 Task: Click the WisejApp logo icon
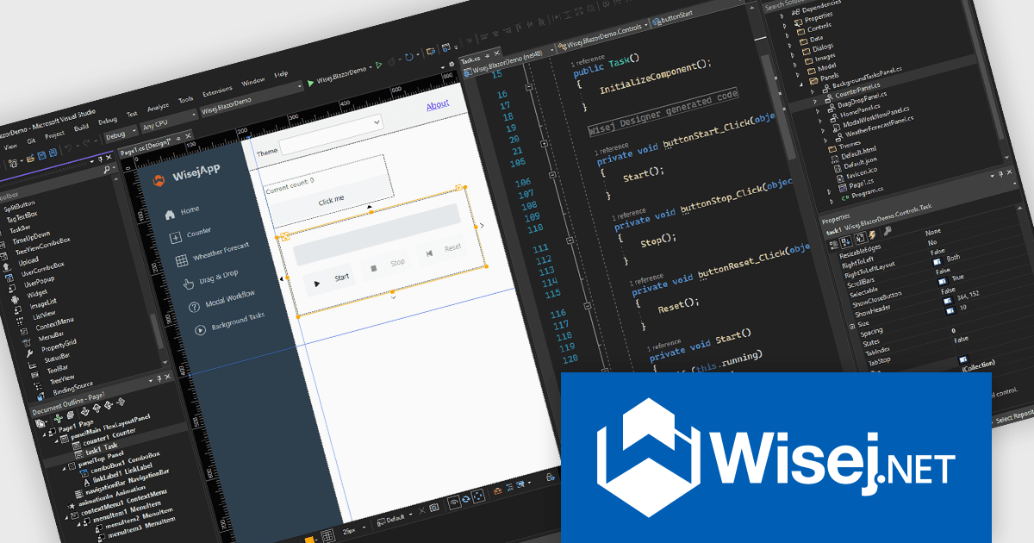(158, 180)
